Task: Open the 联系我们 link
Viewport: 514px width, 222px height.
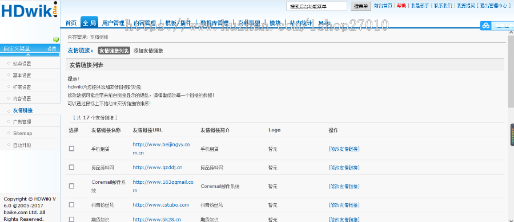Action: point(443,6)
